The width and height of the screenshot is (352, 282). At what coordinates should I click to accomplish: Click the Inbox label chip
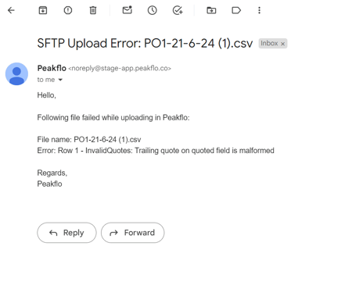pyautogui.click(x=273, y=44)
